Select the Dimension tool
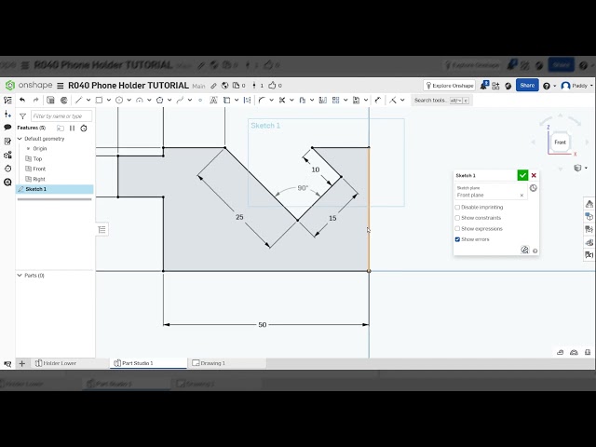The height and width of the screenshot is (447, 596). coord(377,100)
